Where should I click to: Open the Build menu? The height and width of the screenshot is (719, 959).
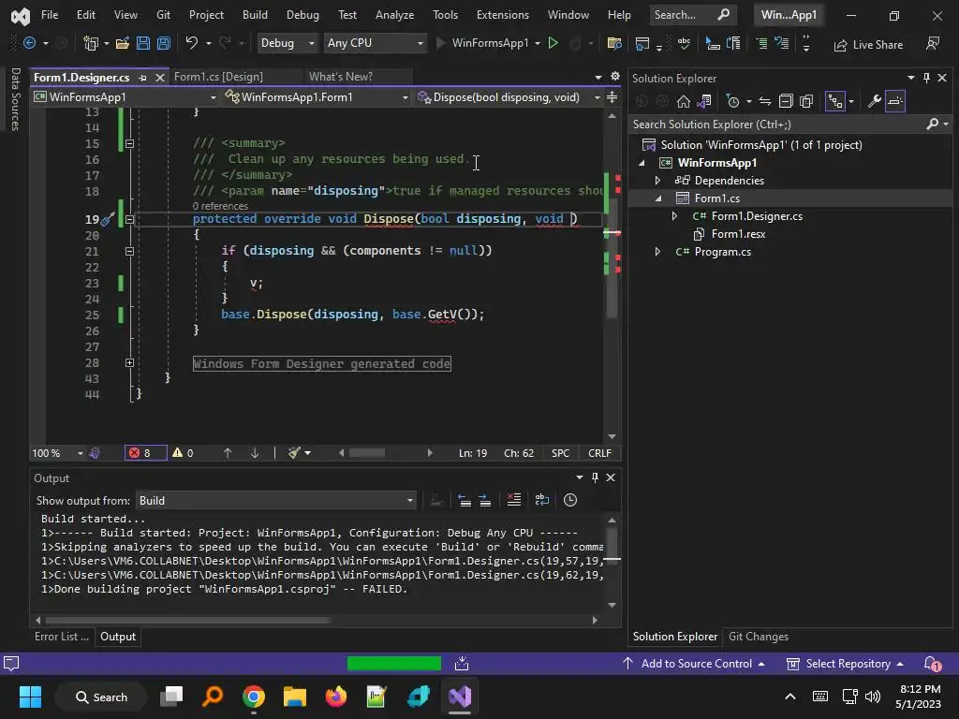[x=255, y=15]
